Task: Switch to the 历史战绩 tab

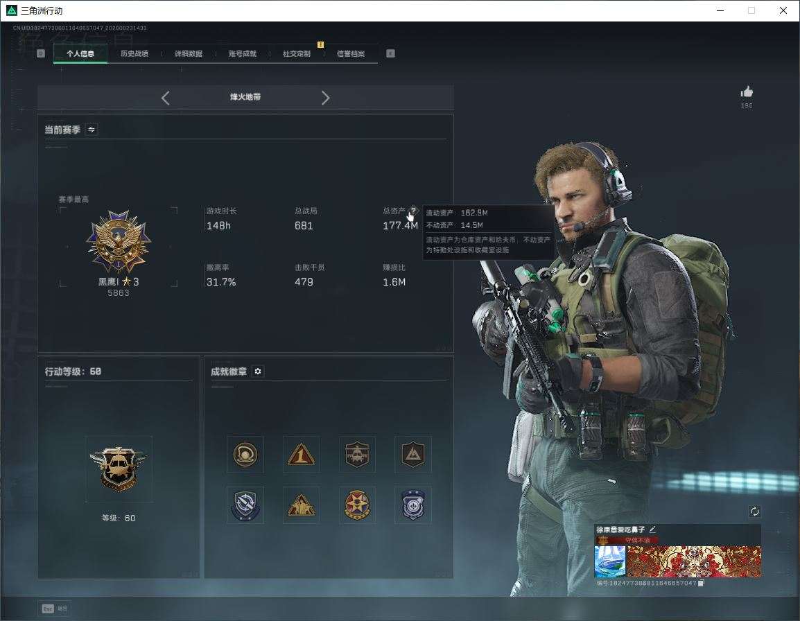Action: [134, 53]
